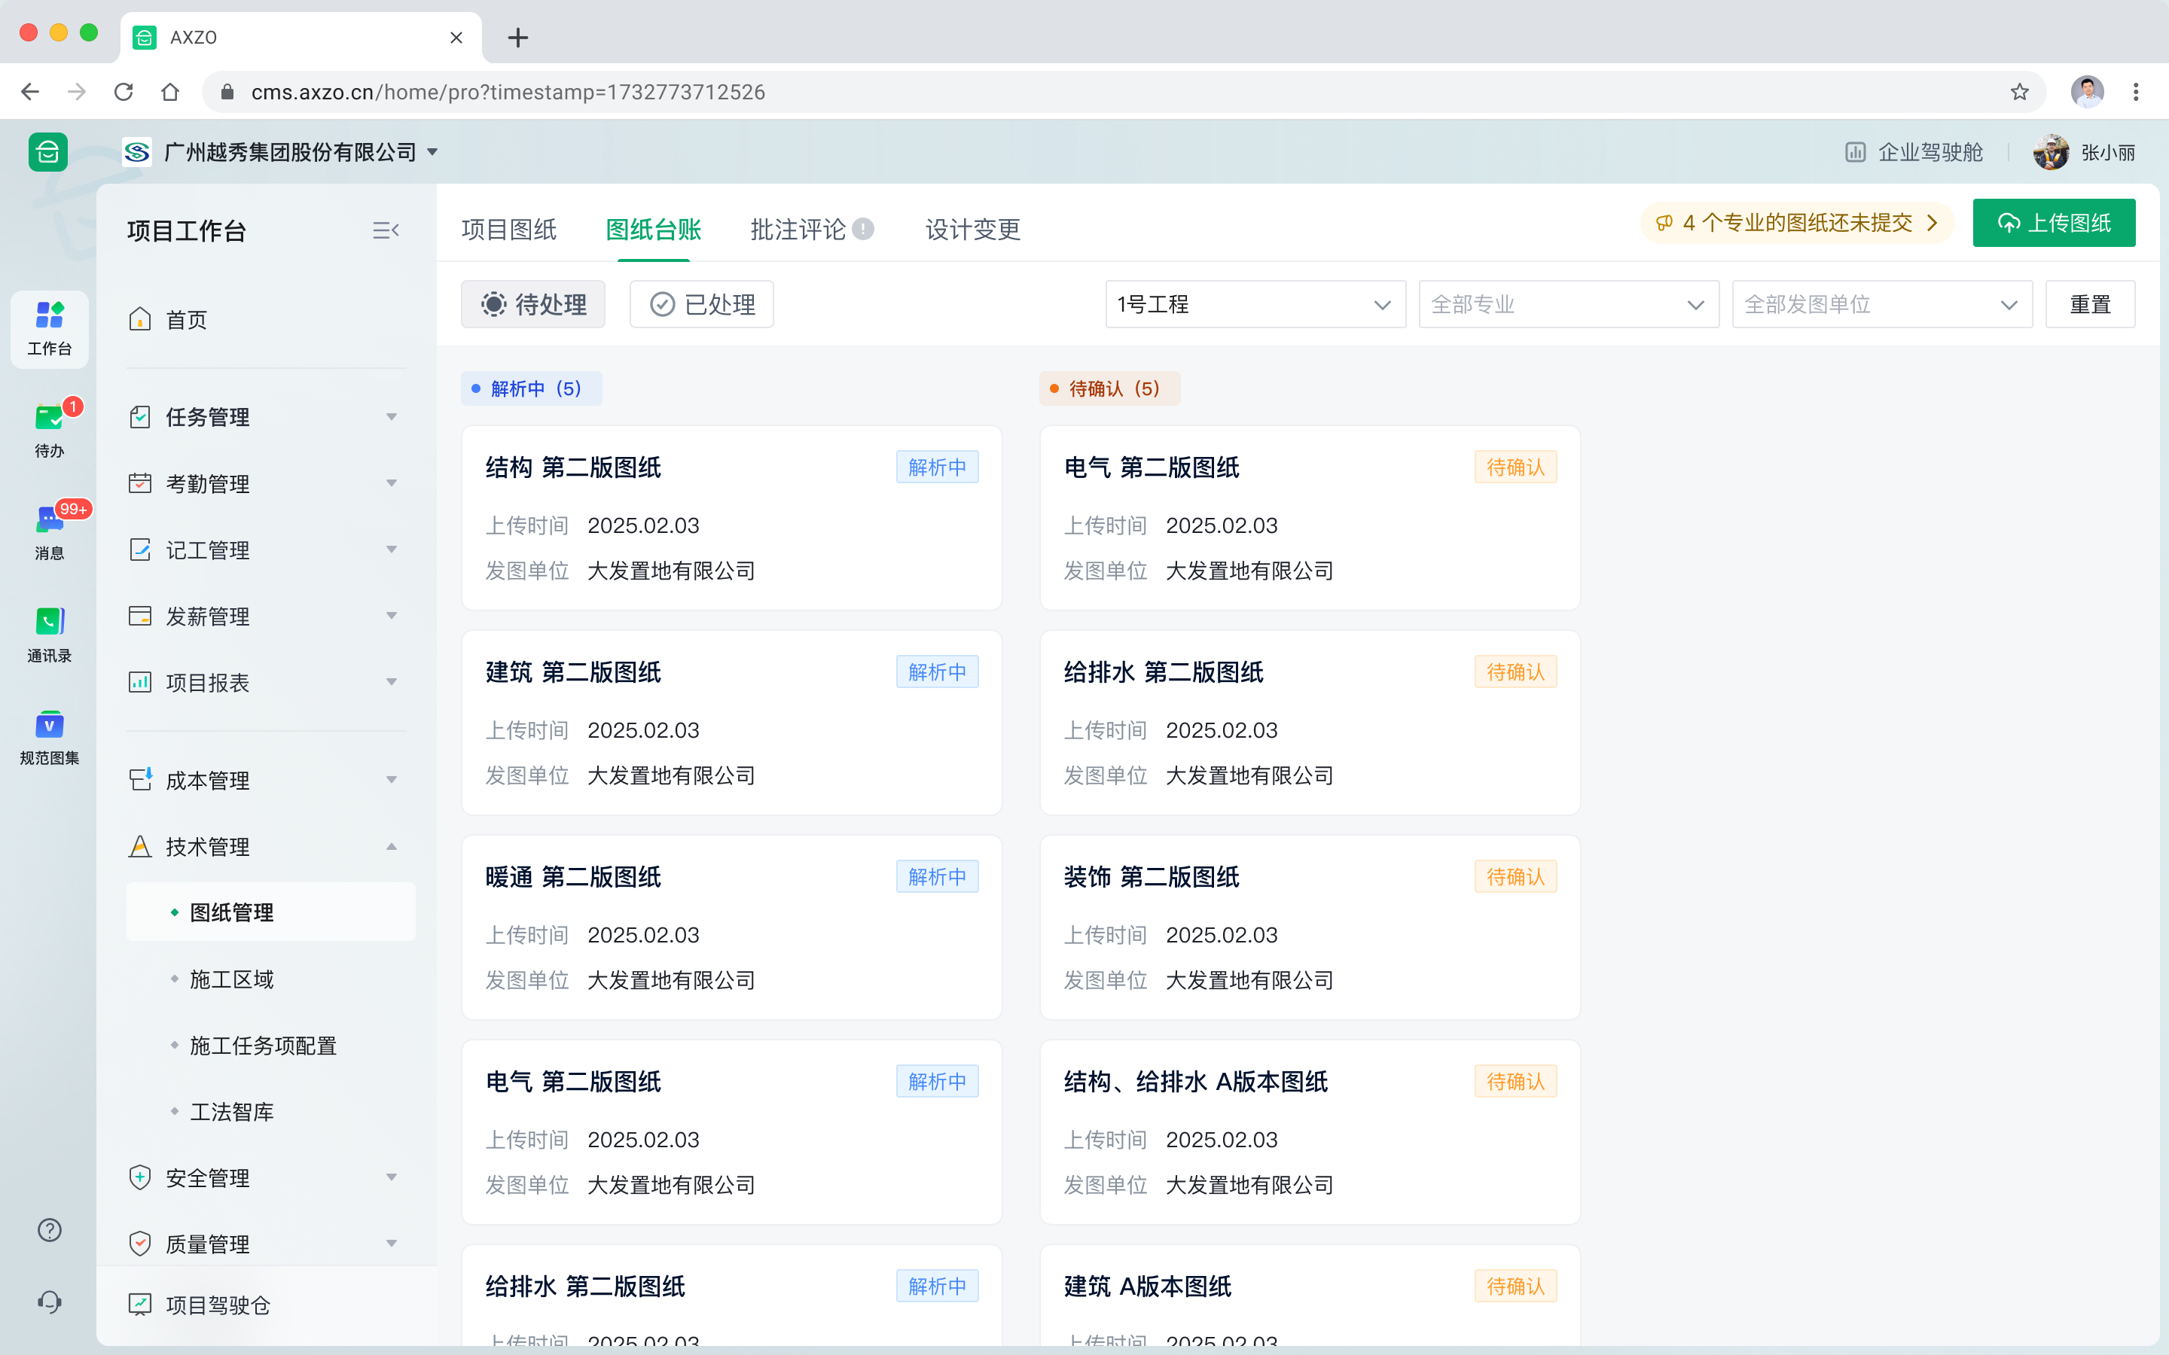This screenshot has width=2169, height=1355.
Task: Click the 上传图纸 upload button
Action: pyautogui.click(x=2053, y=222)
